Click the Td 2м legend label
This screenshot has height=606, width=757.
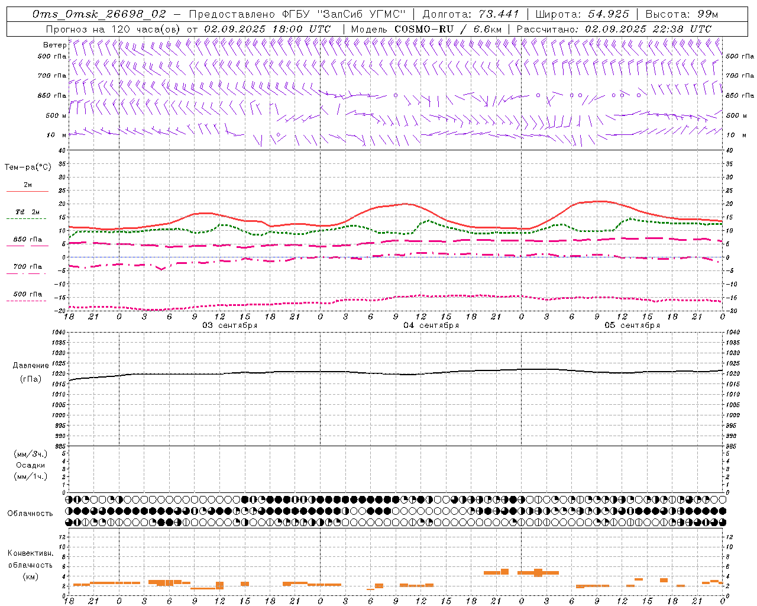pos(27,212)
